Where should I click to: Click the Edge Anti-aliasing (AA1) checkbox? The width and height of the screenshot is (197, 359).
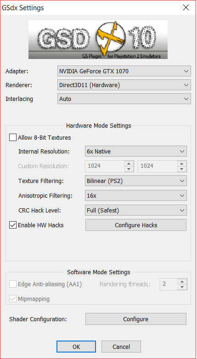coord(13,284)
